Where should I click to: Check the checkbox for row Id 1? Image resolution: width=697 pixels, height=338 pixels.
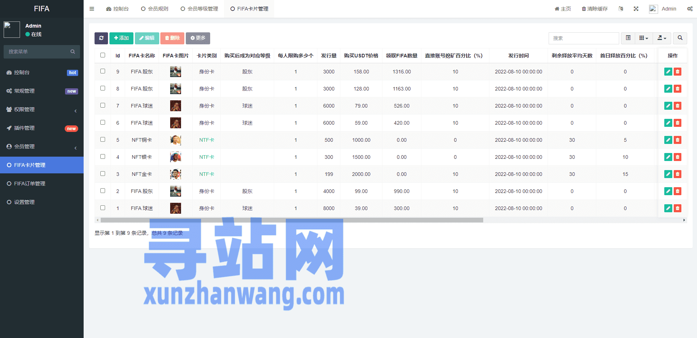click(103, 208)
